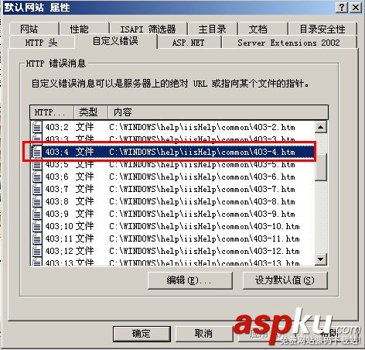Select the 403;8 error entry

[x=172, y=201]
